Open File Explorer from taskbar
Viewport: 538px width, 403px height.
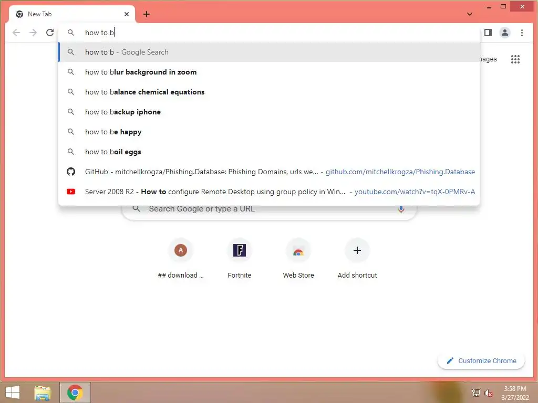(x=43, y=393)
